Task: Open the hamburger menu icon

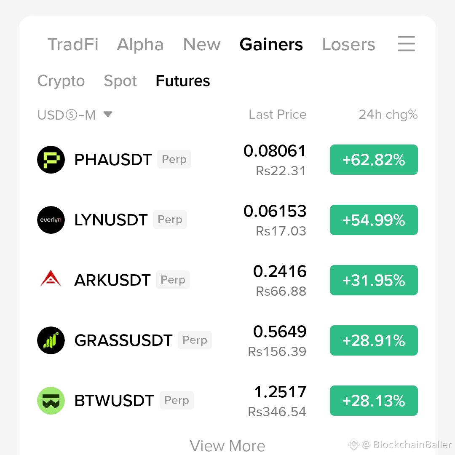Action: click(x=406, y=44)
